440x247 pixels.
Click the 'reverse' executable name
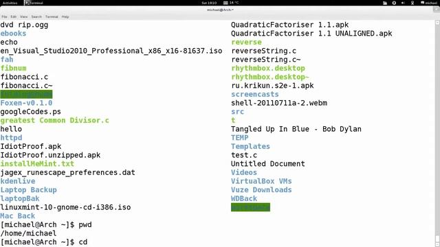[x=246, y=43]
